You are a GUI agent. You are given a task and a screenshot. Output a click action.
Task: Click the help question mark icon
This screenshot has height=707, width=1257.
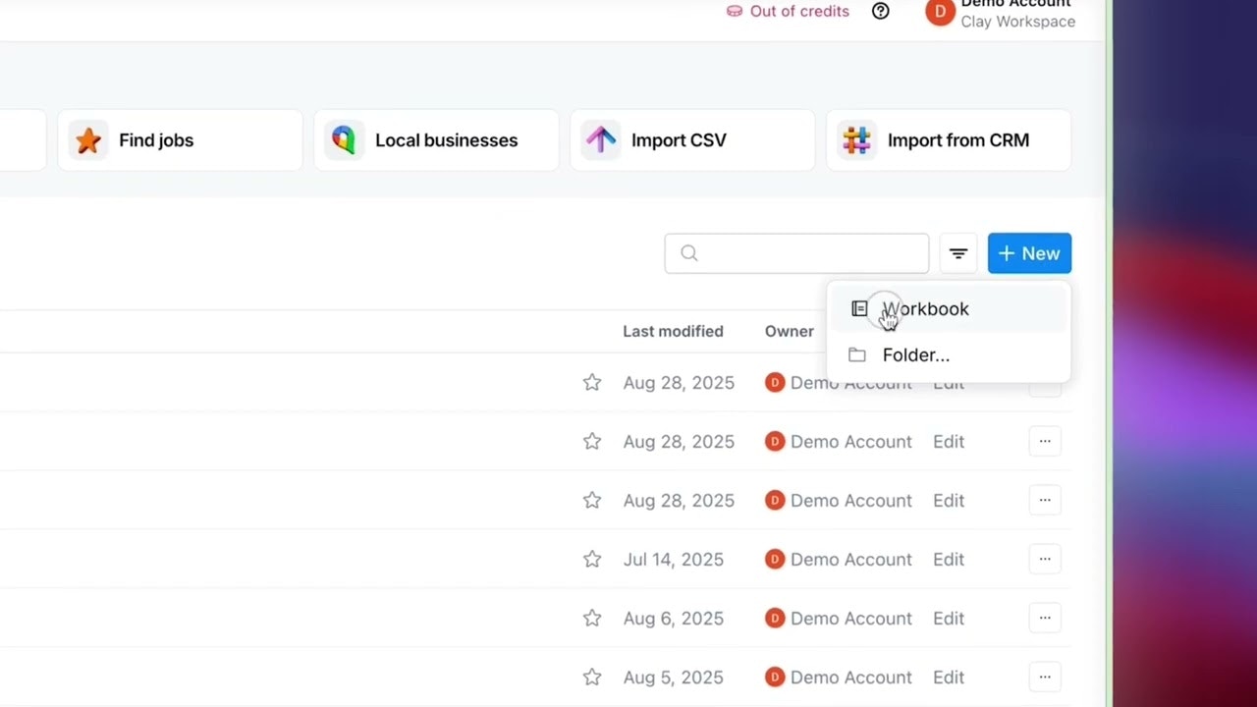coord(881,12)
